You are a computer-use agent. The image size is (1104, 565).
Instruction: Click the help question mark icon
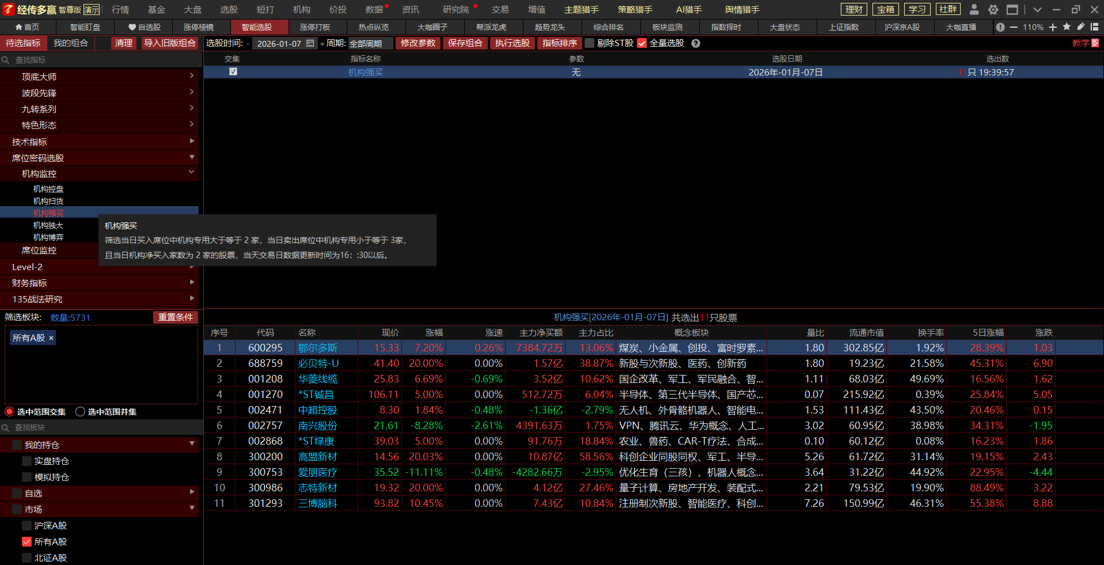696,43
